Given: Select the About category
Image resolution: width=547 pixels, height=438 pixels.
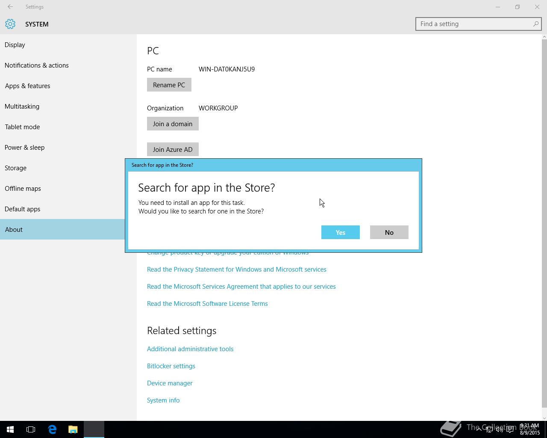Looking at the screenshot, I should 62,229.
